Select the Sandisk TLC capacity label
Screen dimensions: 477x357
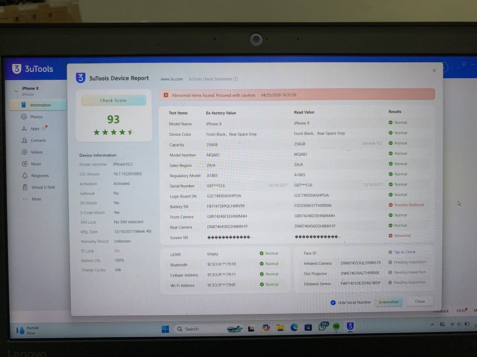pos(372,143)
